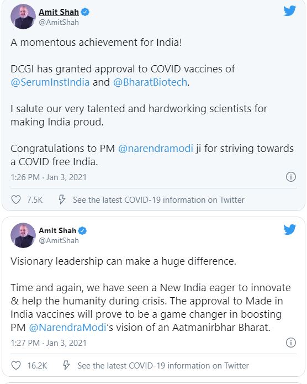
Task: Like the first tweet via heart icon
Action: coord(16,200)
